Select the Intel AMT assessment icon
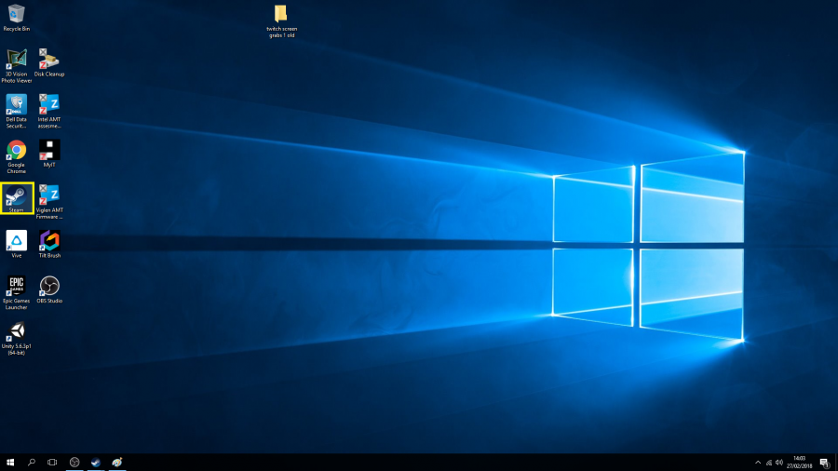Image resolution: width=838 pixels, height=471 pixels. (49, 111)
